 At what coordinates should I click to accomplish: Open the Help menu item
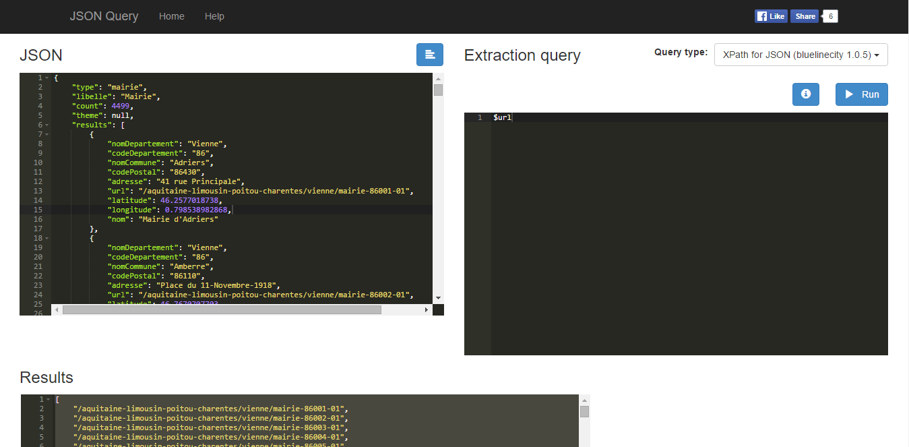coord(214,16)
